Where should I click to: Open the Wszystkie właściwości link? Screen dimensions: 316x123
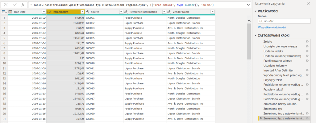coord(272,27)
